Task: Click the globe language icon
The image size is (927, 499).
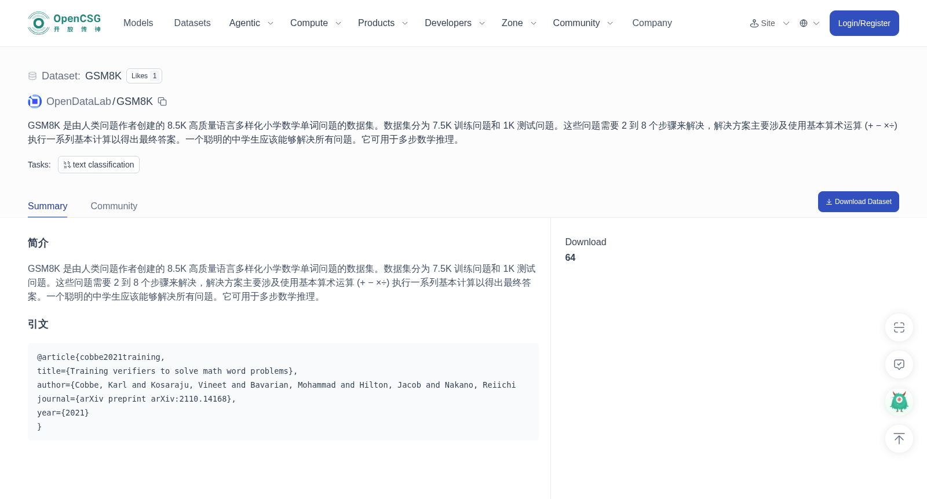Action: click(804, 23)
